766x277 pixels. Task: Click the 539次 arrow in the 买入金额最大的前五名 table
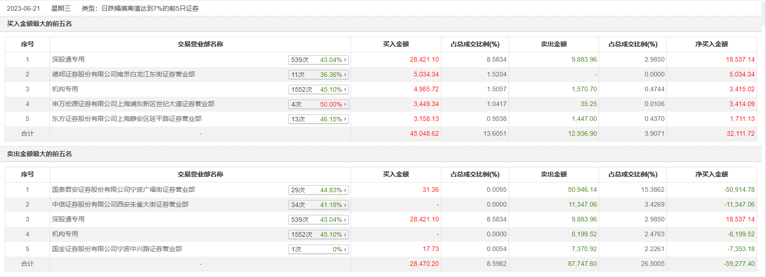[345, 60]
